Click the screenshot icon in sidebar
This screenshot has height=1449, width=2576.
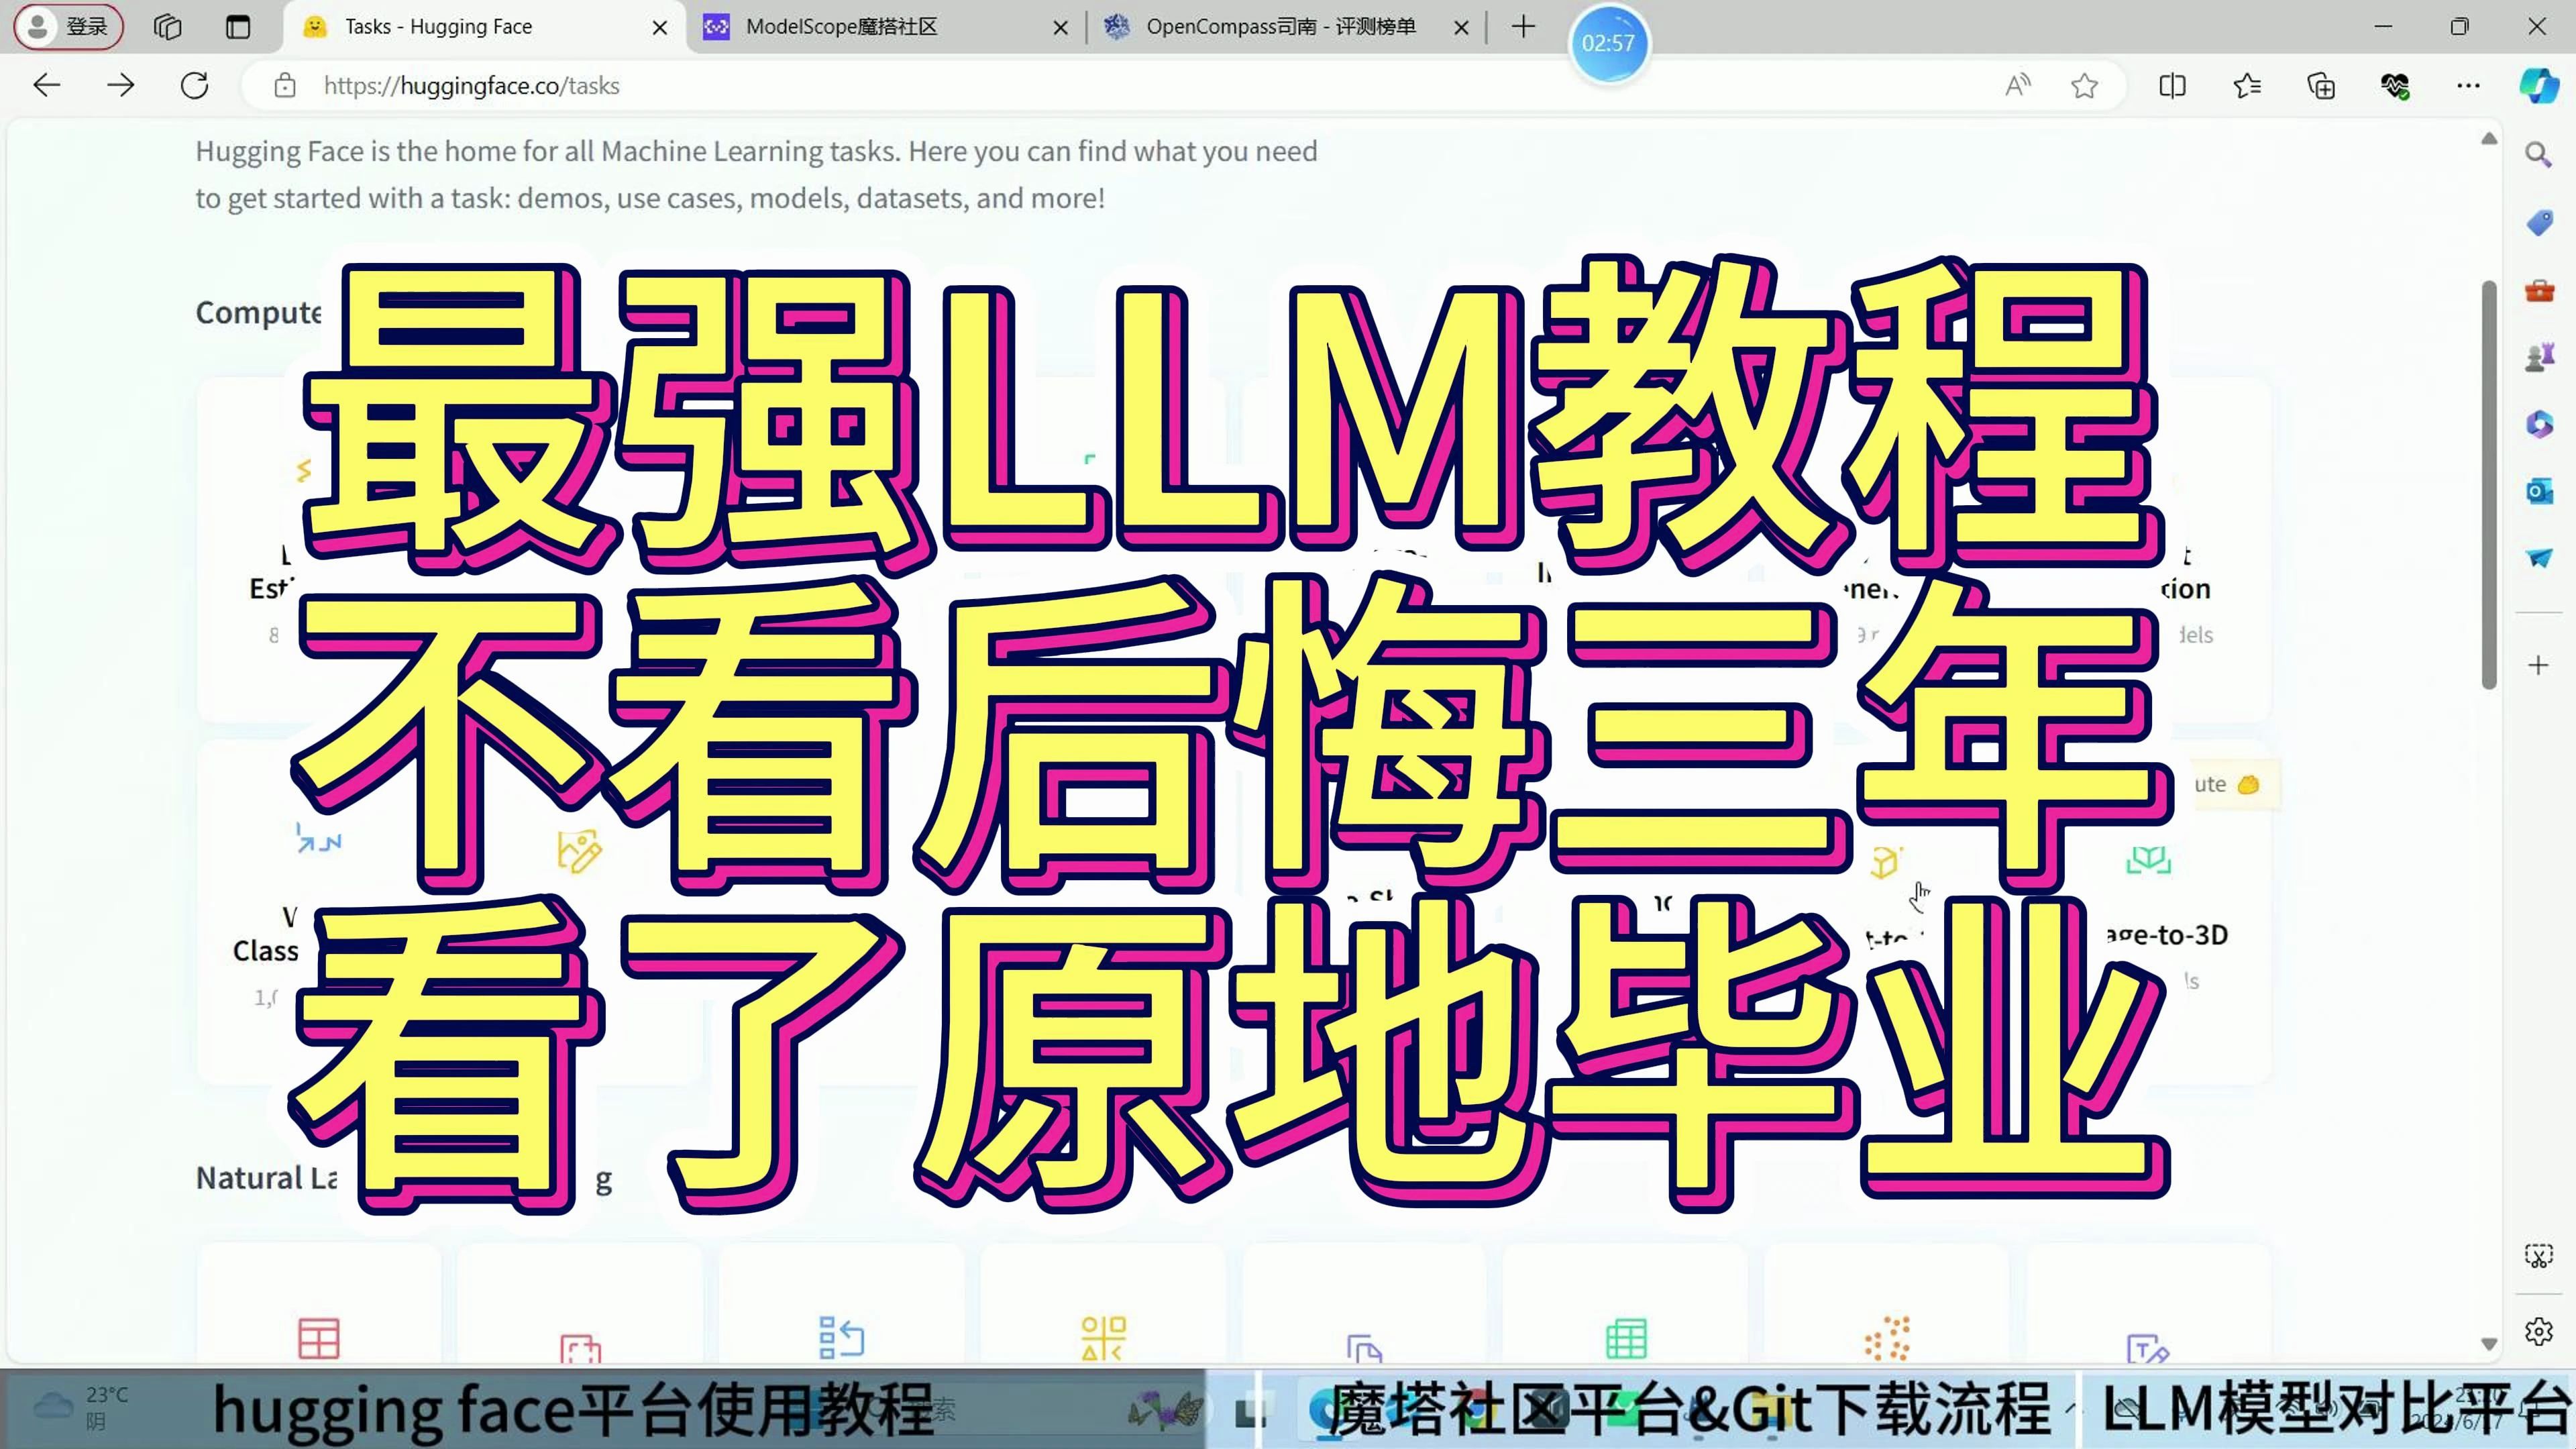(2538, 1256)
